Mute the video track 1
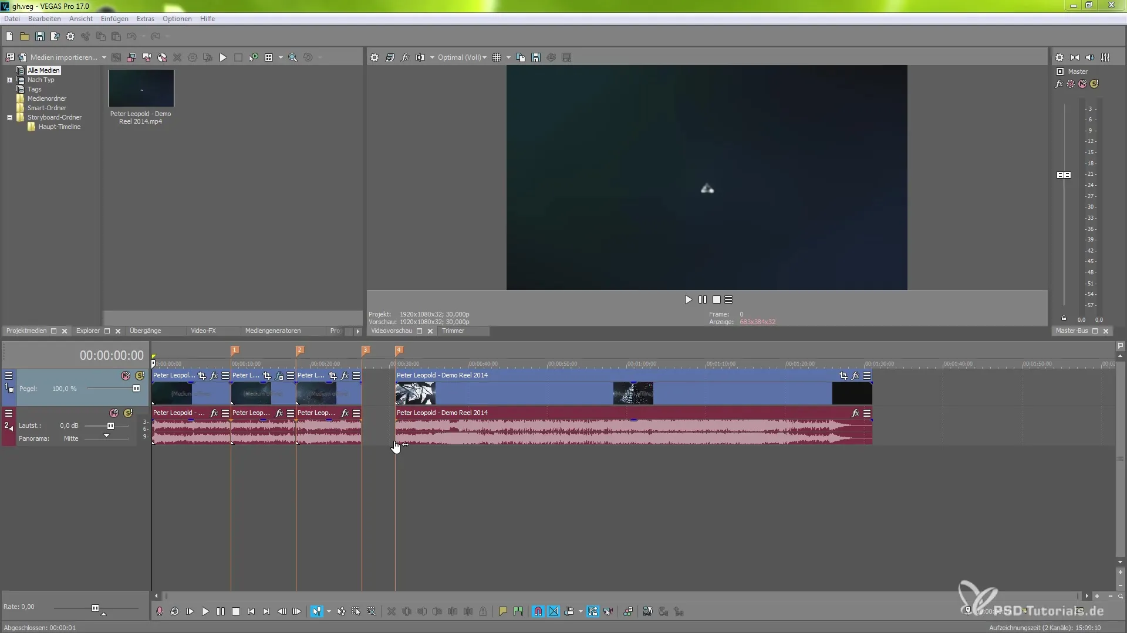 tap(126, 376)
